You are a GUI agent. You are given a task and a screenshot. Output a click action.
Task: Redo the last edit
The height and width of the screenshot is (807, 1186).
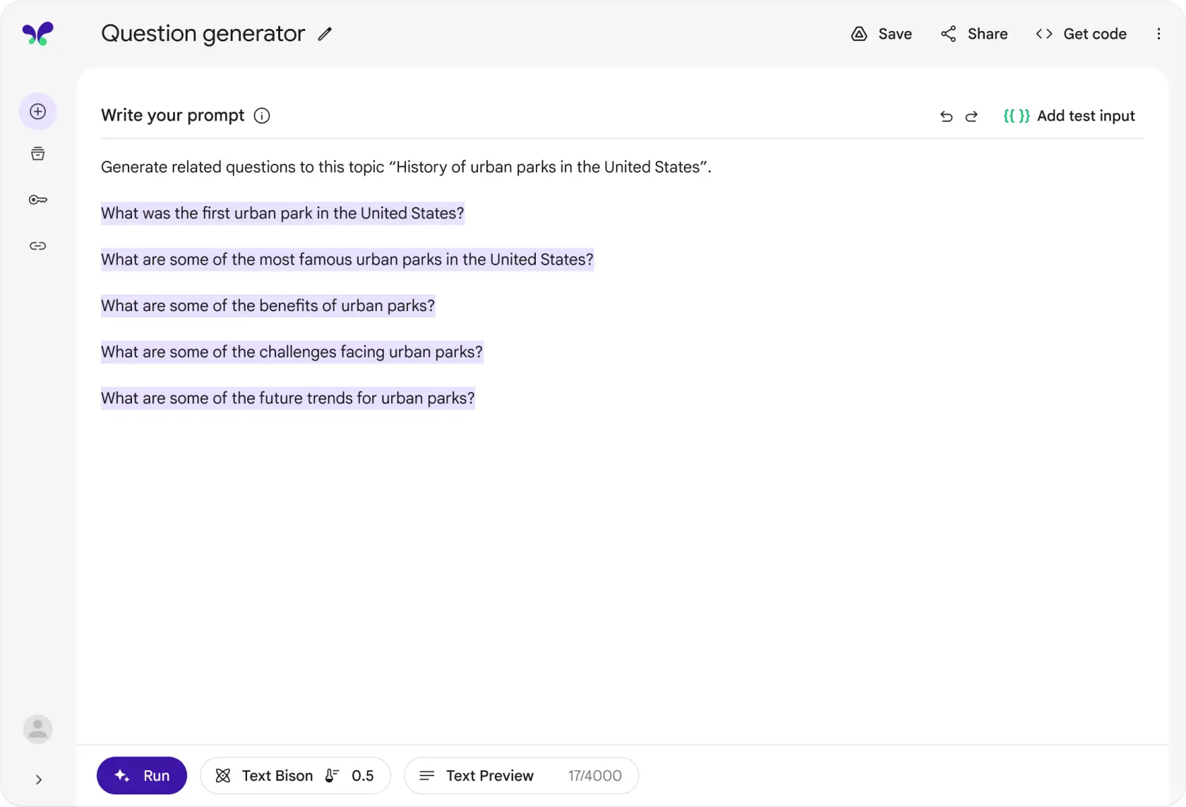971,116
